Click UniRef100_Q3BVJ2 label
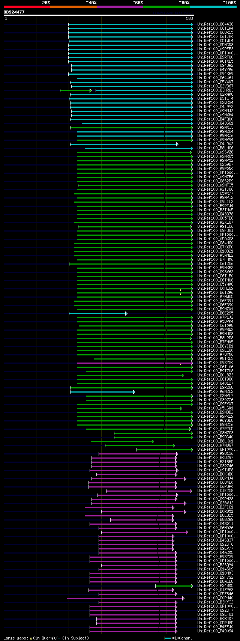 pos(215,503)
